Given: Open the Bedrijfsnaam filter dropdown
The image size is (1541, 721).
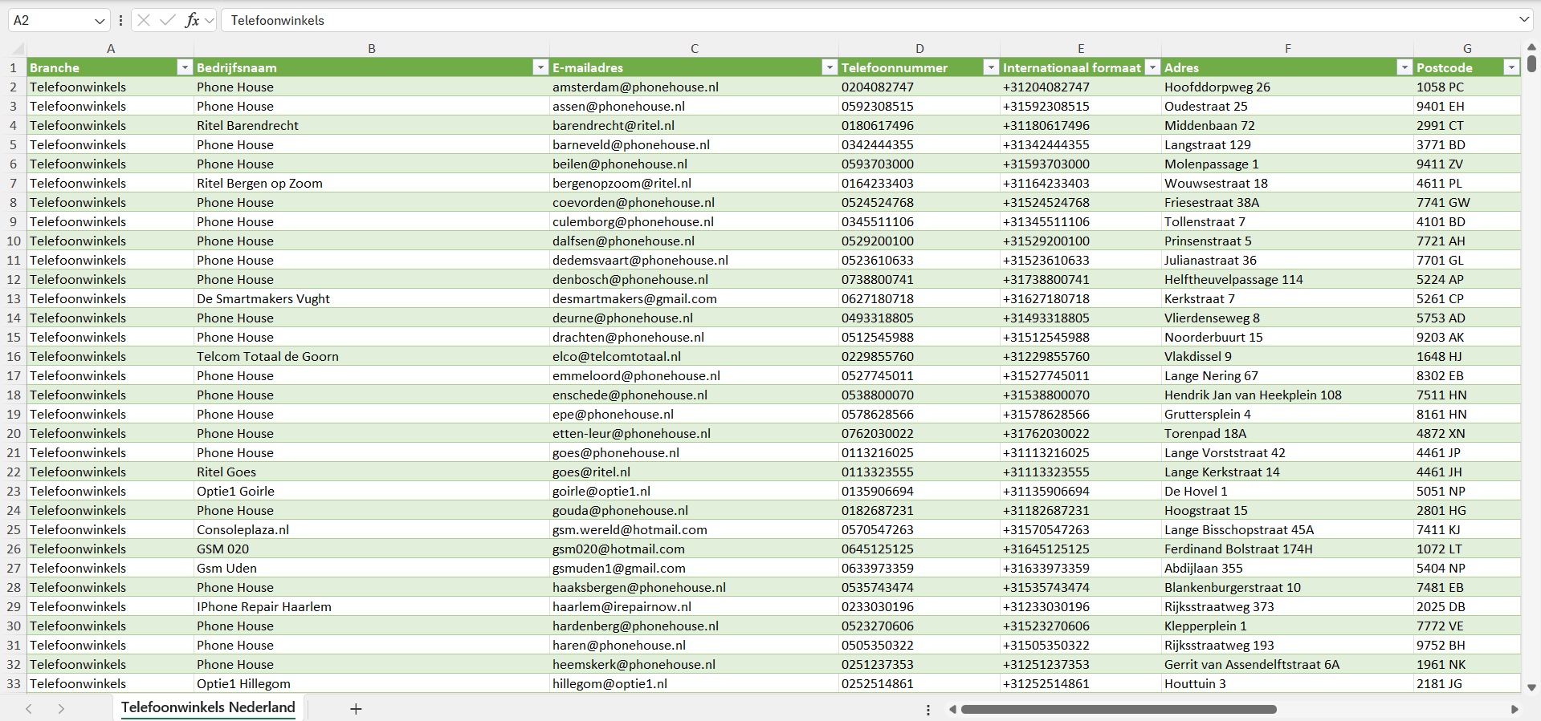Looking at the screenshot, I should pos(540,67).
